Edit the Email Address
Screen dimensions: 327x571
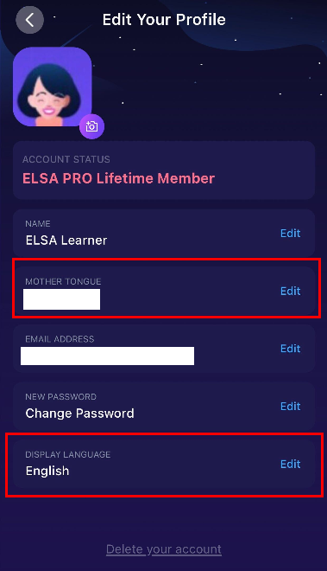tap(290, 349)
